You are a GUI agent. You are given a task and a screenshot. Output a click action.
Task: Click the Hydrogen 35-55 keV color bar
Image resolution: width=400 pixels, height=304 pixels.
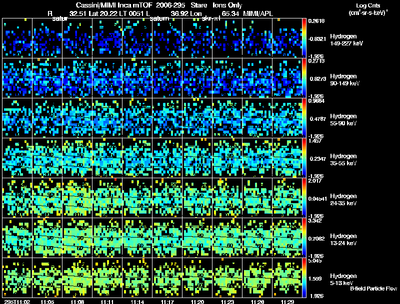coord(304,158)
